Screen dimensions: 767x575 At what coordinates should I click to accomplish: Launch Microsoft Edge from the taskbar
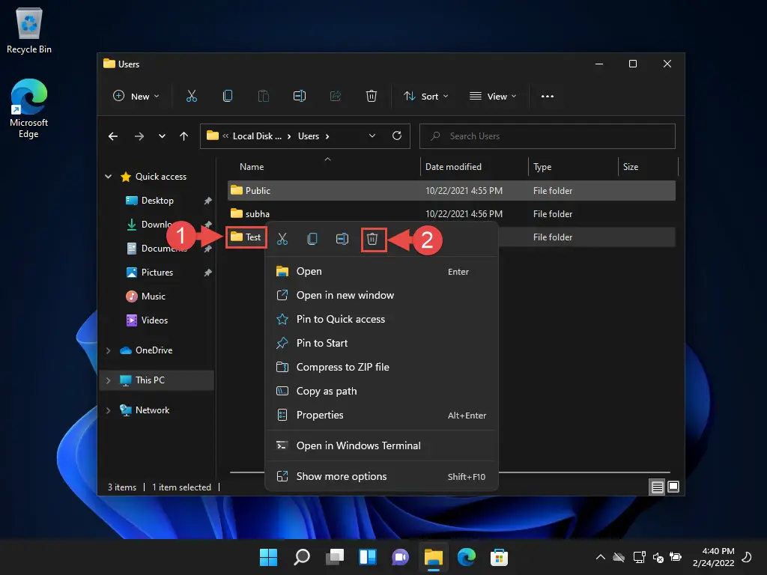(466, 557)
